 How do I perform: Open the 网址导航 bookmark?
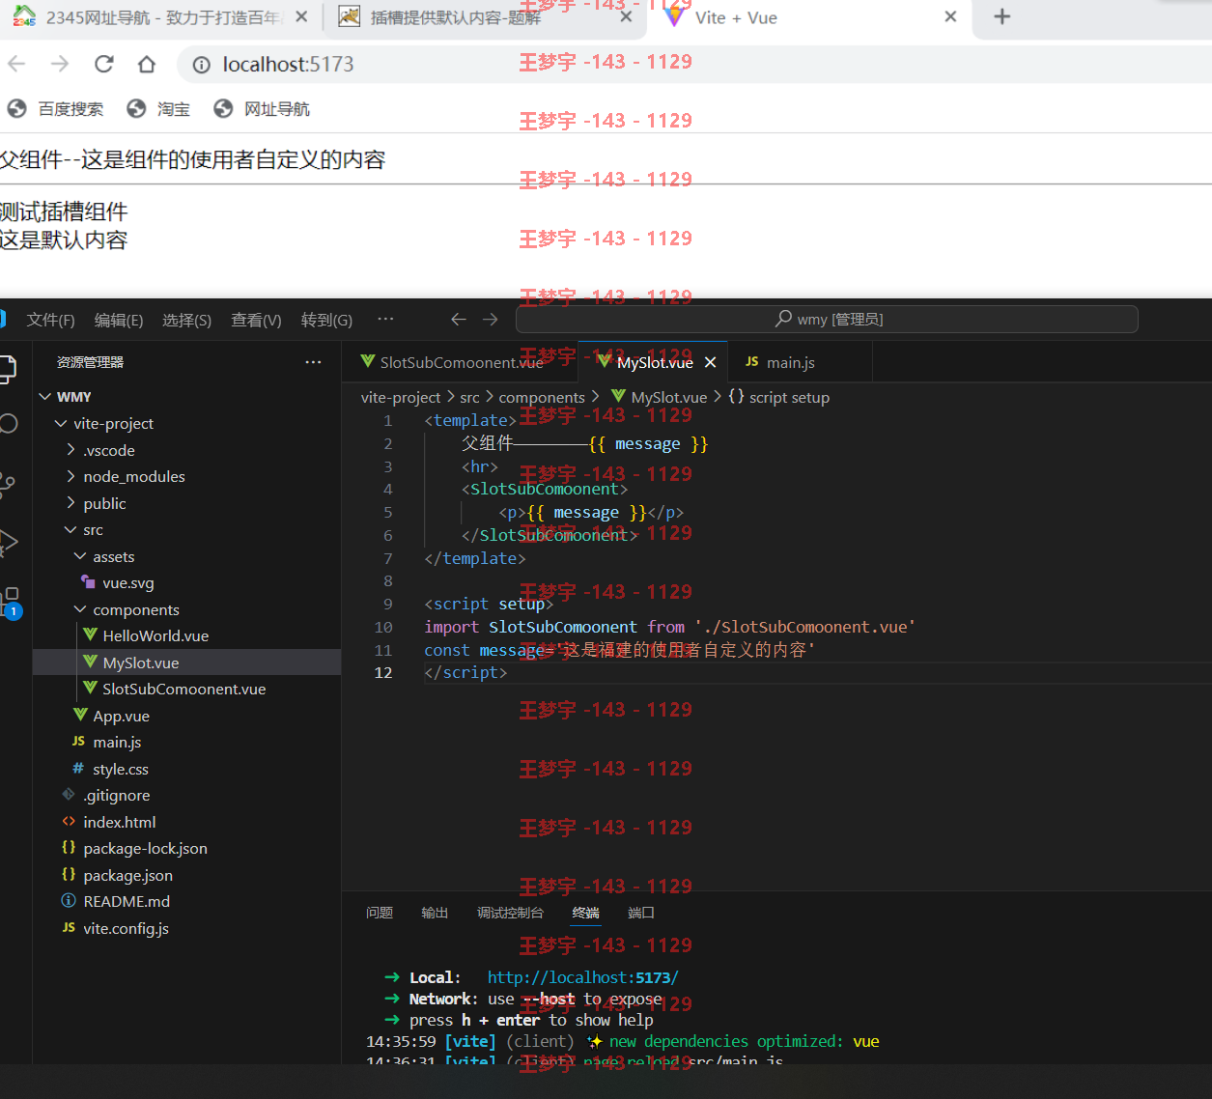pyautogui.click(x=263, y=109)
